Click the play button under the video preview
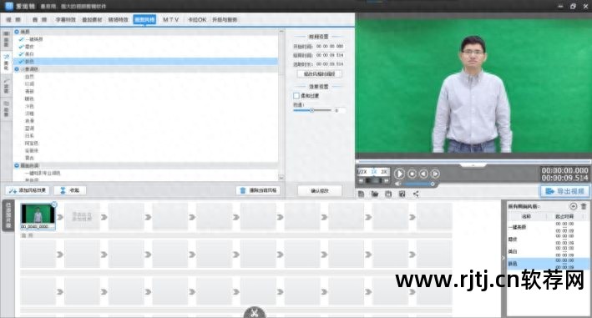 399,174
